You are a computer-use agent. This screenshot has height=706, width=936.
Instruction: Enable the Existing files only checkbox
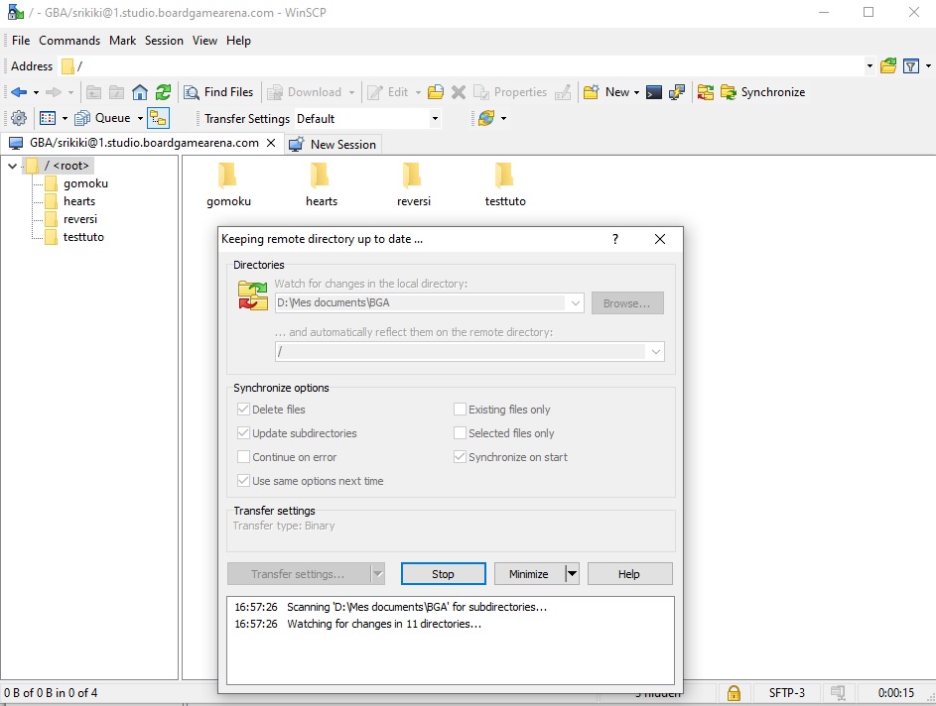pyautogui.click(x=460, y=410)
